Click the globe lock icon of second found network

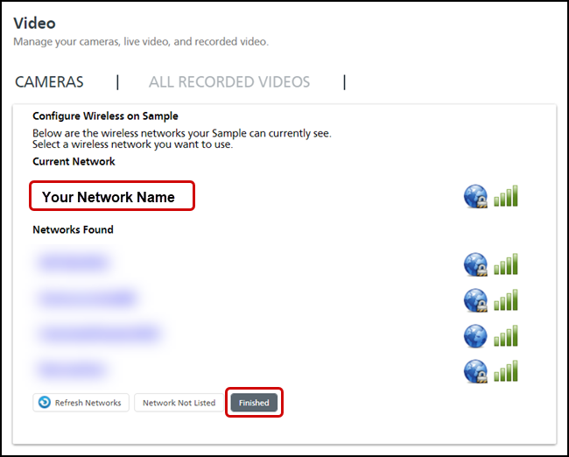pyautogui.click(x=475, y=300)
